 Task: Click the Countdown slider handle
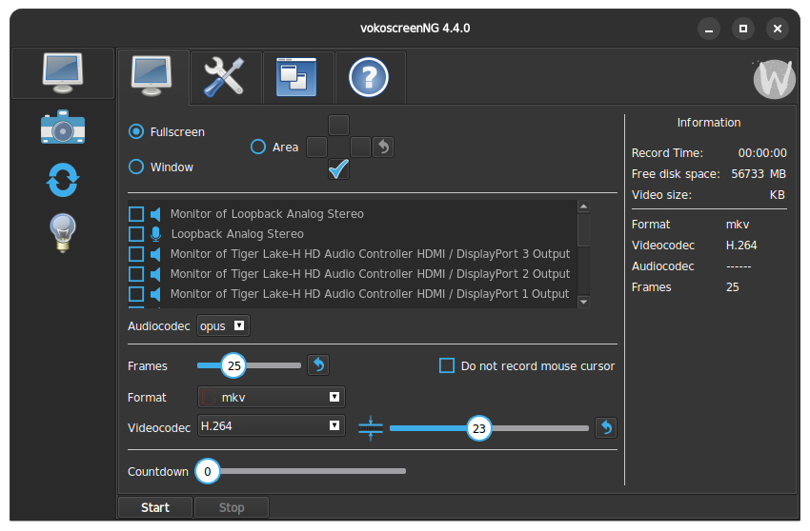coord(208,470)
